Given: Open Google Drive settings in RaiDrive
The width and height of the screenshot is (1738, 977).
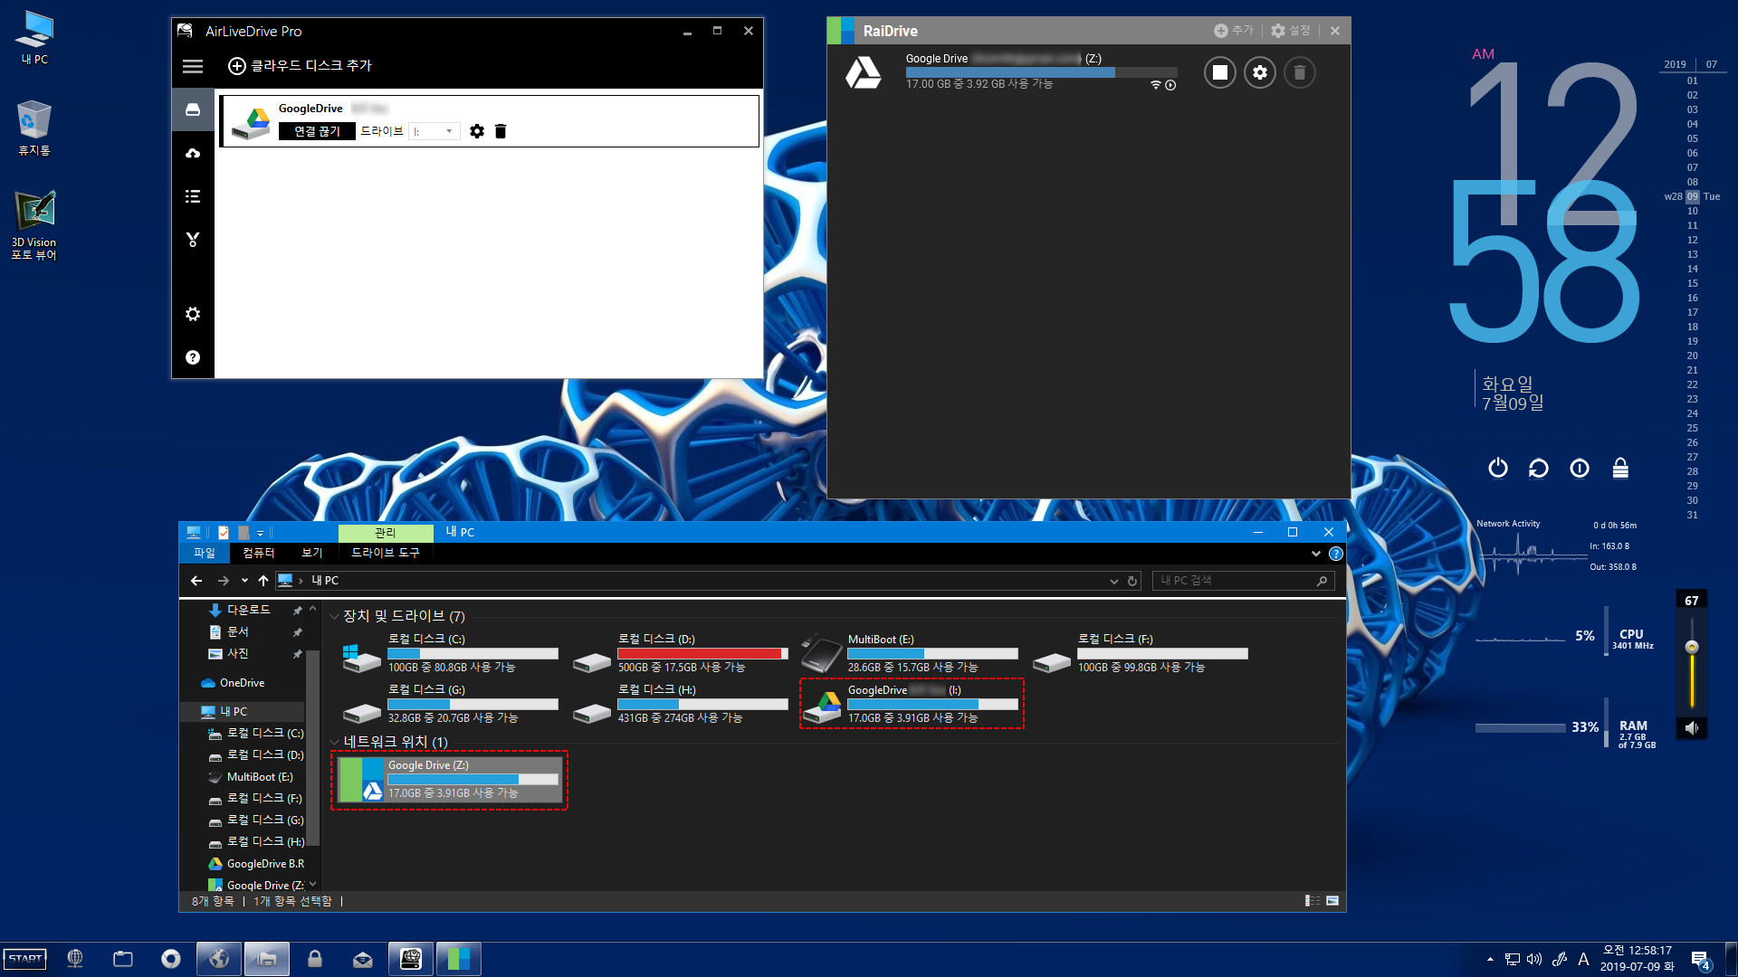Looking at the screenshot, I should (1260, 72).
